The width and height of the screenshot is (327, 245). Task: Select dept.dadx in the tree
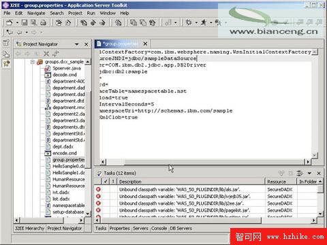click(63, 147)
